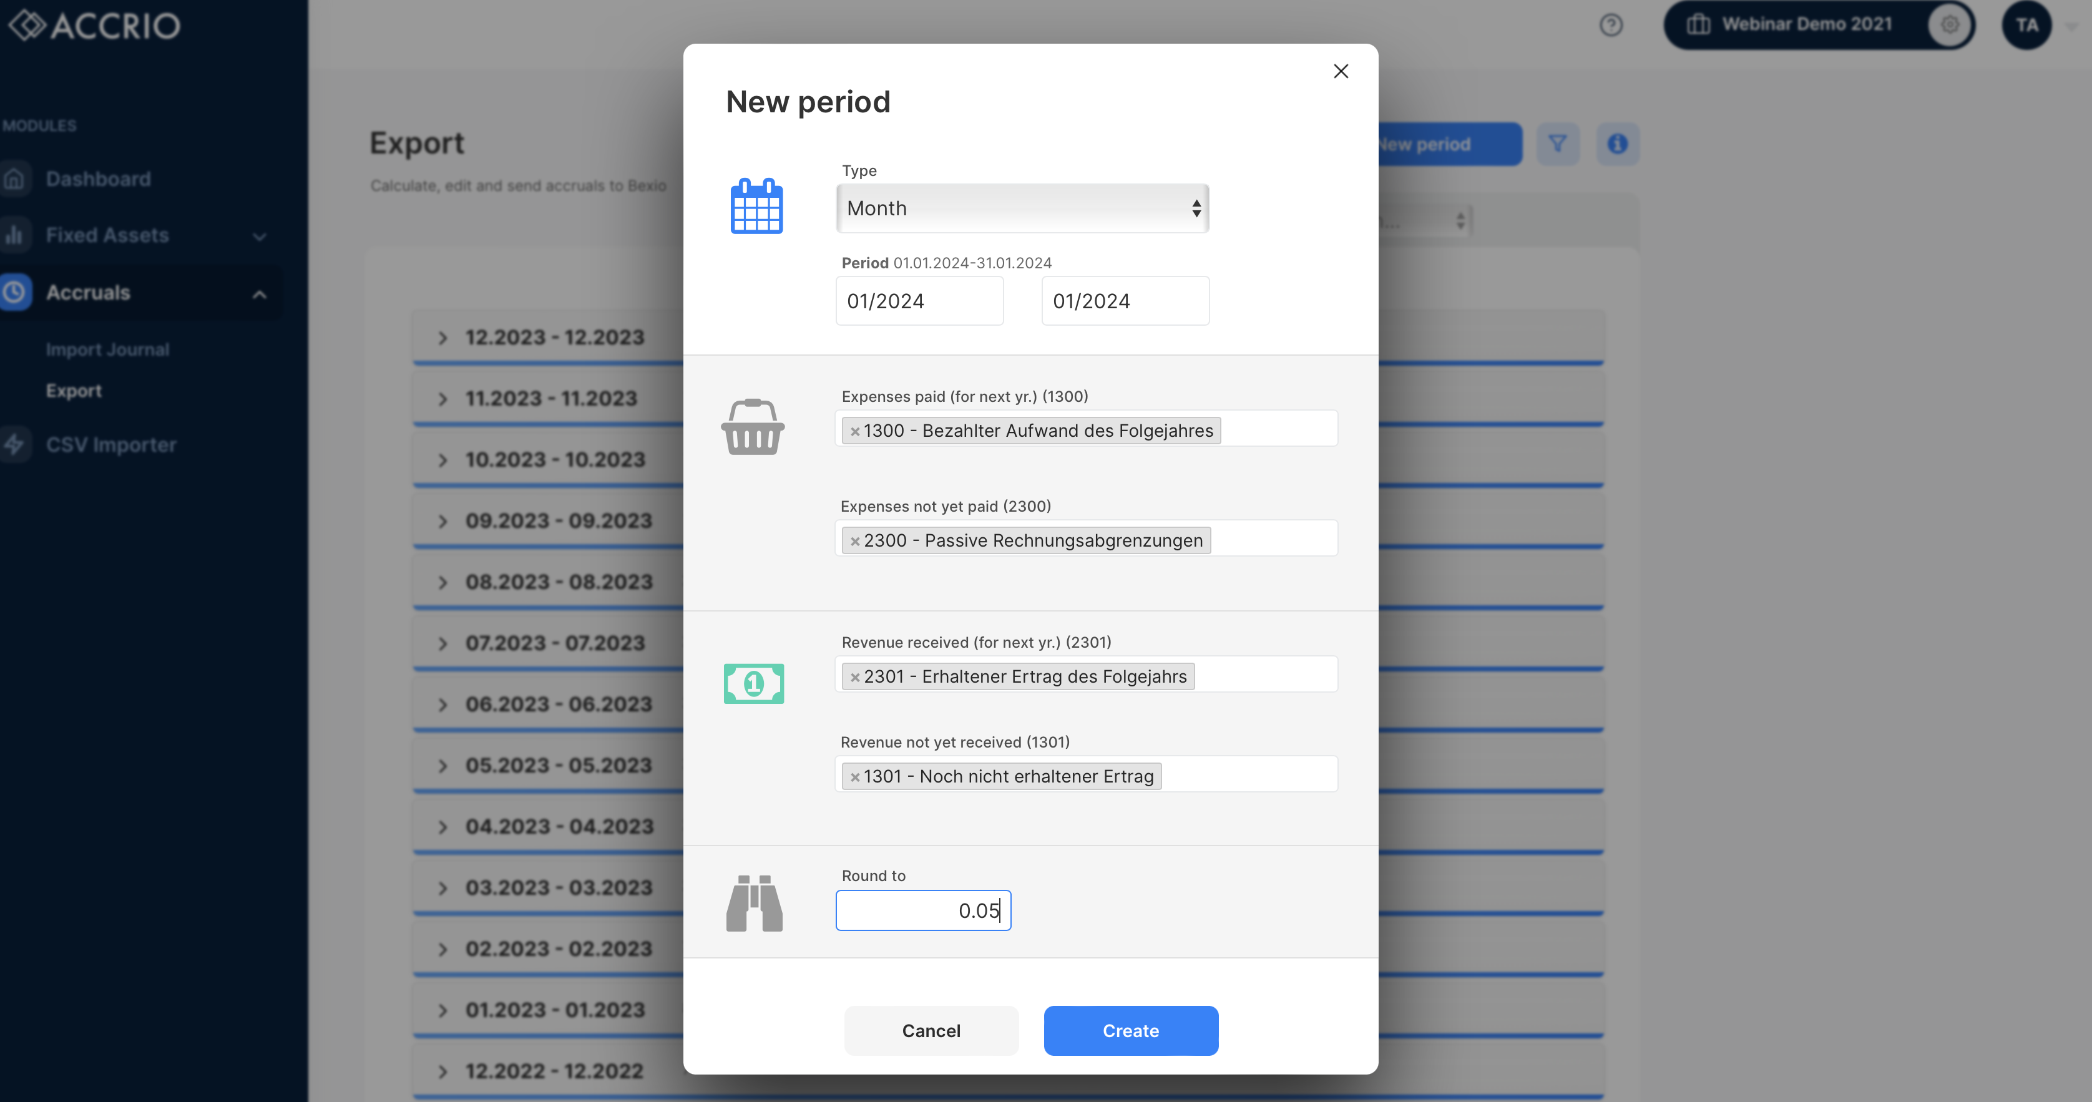
Task: Click the blue info icon
Action: (x=1618, y=144)
